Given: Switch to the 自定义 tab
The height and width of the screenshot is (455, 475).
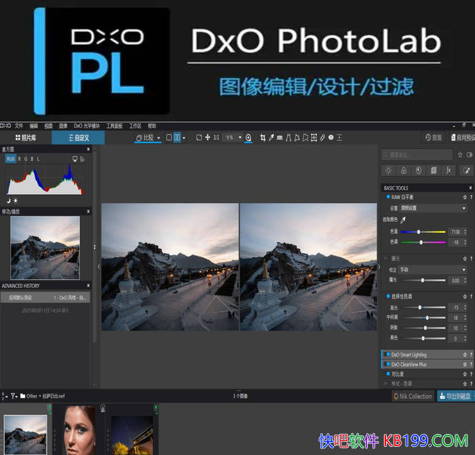Looking at the screenshot, I should 79,138.
